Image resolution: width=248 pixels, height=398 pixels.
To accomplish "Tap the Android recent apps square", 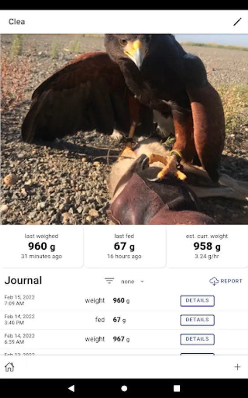I will pos(177,388).
